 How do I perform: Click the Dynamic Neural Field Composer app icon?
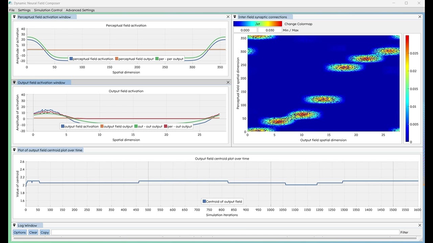pos(11,3)
